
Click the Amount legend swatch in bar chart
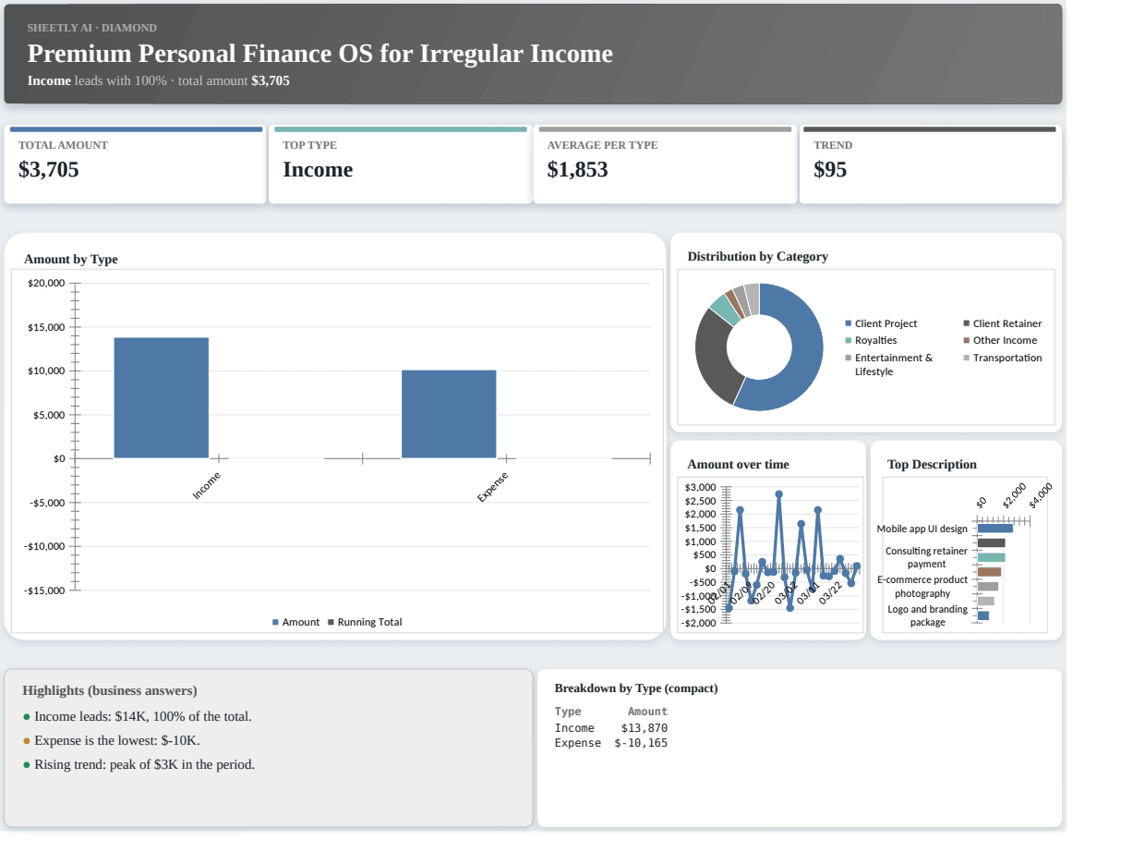(275, 623)
